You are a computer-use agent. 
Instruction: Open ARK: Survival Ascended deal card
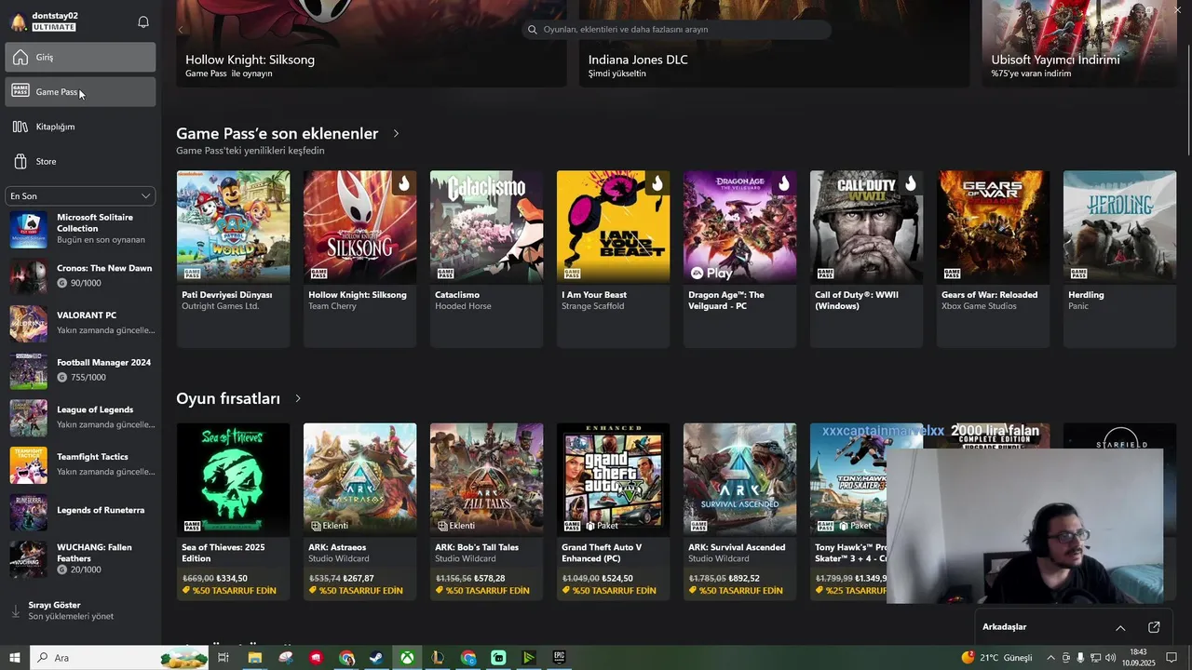pyautogui.click(x=739, y=512)
